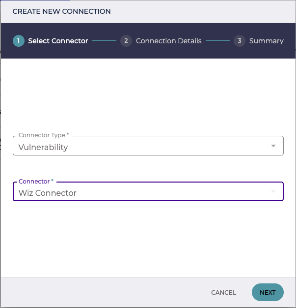Expand the Connector dropdown arrow
Screen dimensions: 296x308
273,191
